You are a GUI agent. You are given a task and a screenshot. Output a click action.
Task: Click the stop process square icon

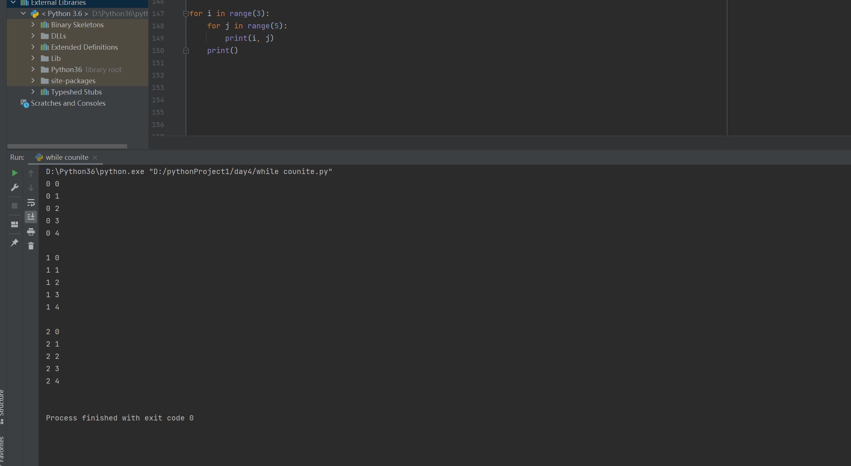coord(15,206)
